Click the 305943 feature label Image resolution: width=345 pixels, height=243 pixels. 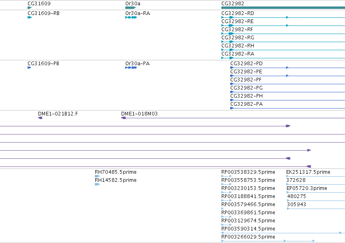(296, 205)
